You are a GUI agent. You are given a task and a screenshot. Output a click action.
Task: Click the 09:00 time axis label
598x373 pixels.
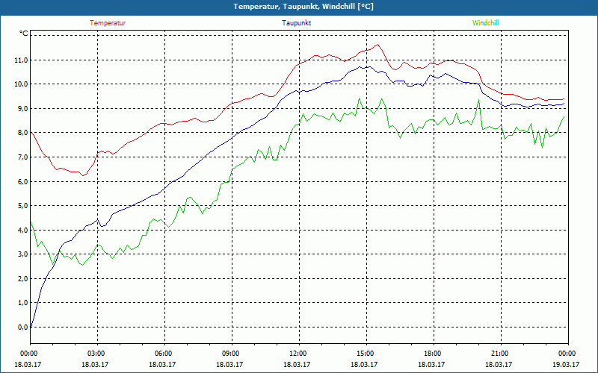(x=231, y=354)
